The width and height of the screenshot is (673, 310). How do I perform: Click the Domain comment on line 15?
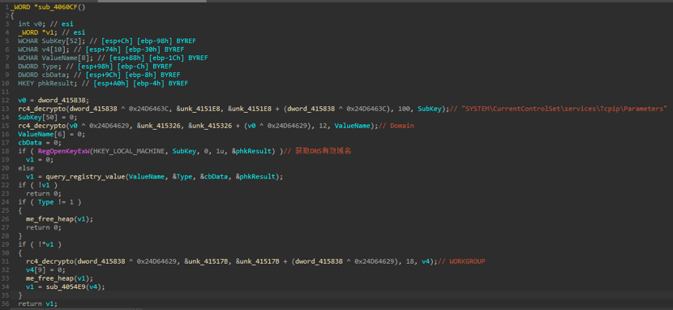pos(401,125)
